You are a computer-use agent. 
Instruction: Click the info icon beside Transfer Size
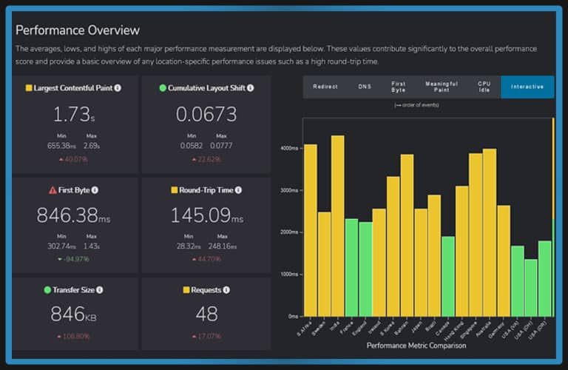pos(100,290)
